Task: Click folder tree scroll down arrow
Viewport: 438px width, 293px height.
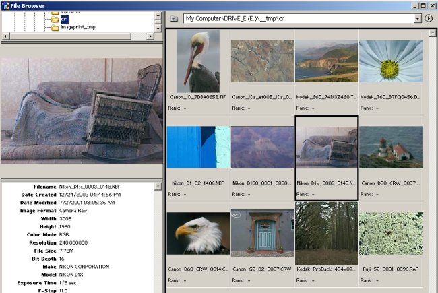Action: point(158,28)
